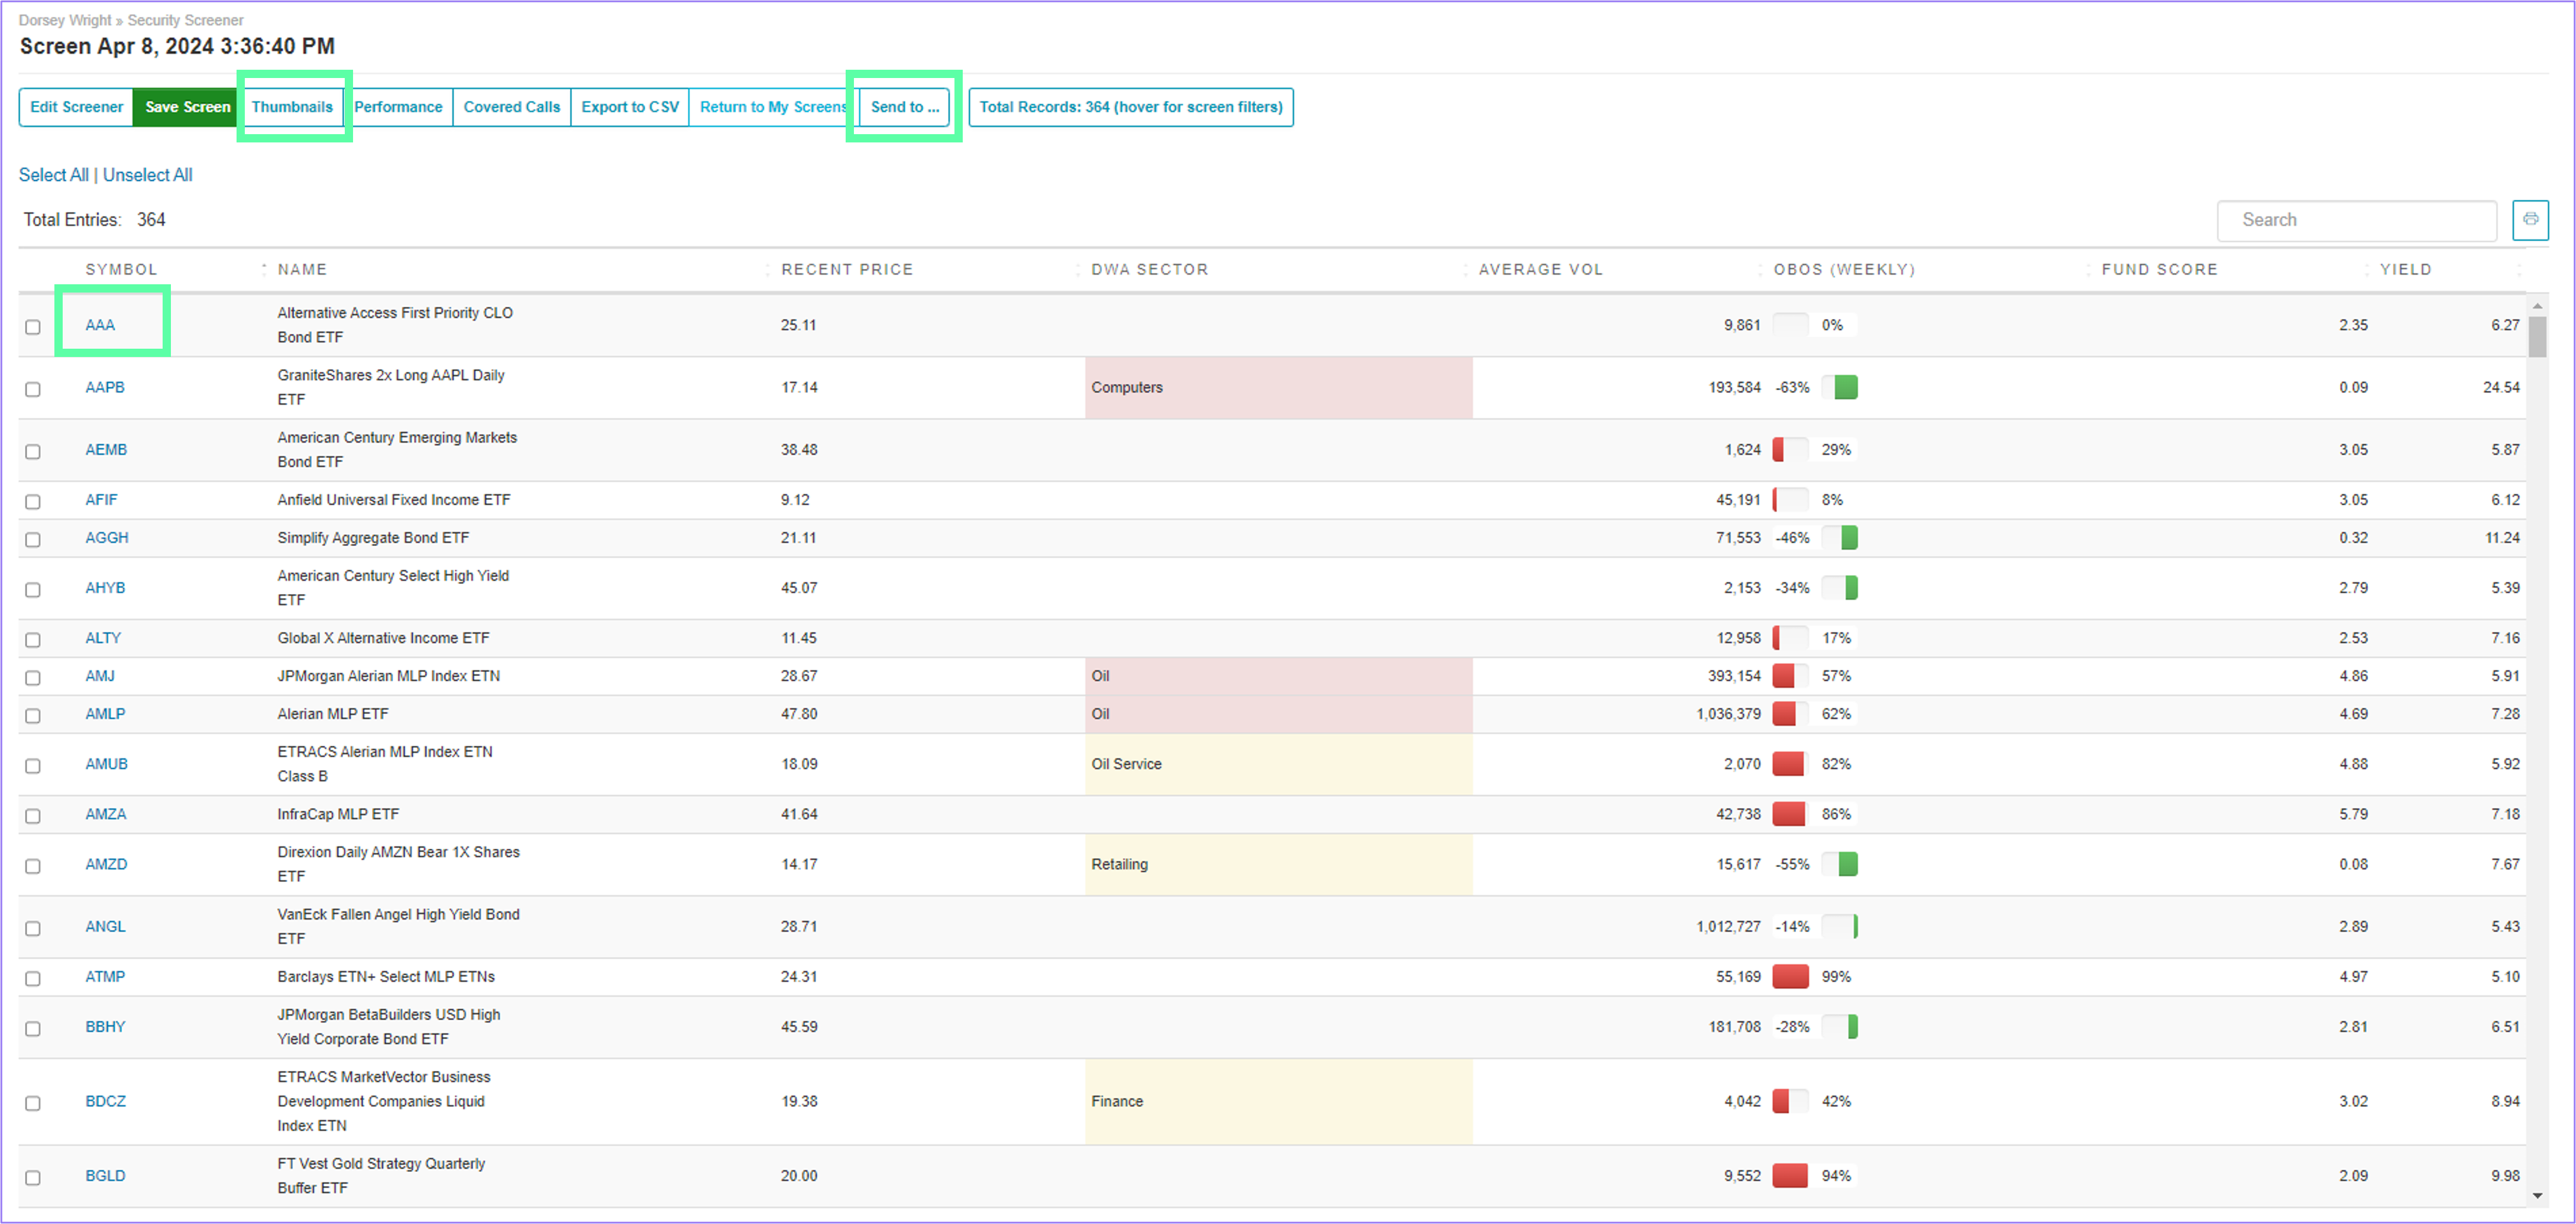
Task: Click 'Global X Alternative Income ETF' name
Action: [383, 638]
